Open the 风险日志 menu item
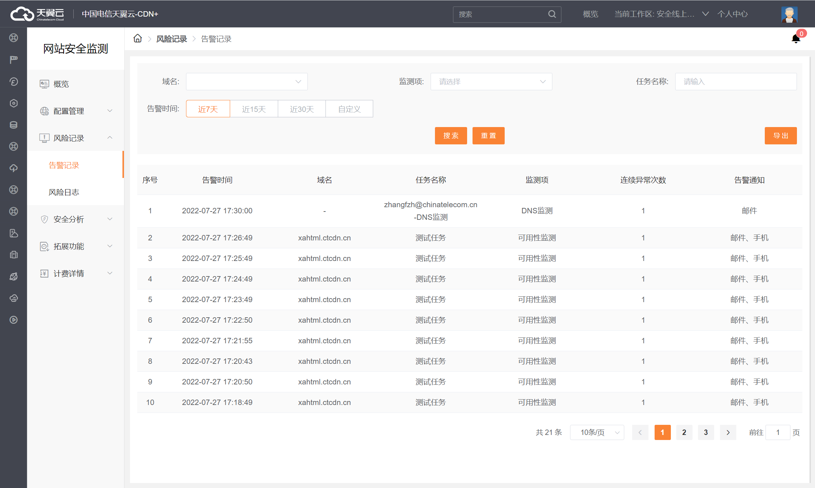Image resolution: width=815 pixels, height=488 pixels. click(64, 192)
